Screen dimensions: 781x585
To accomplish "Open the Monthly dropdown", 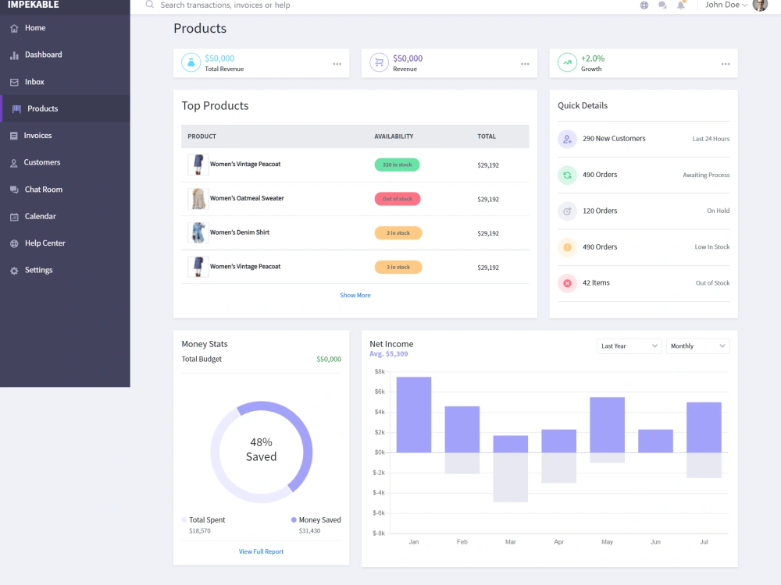I will coord(697,346).
